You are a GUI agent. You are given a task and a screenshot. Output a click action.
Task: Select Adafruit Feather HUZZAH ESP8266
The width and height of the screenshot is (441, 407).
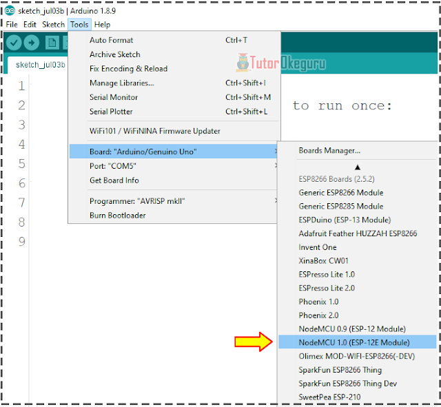(x=357, y=233)
